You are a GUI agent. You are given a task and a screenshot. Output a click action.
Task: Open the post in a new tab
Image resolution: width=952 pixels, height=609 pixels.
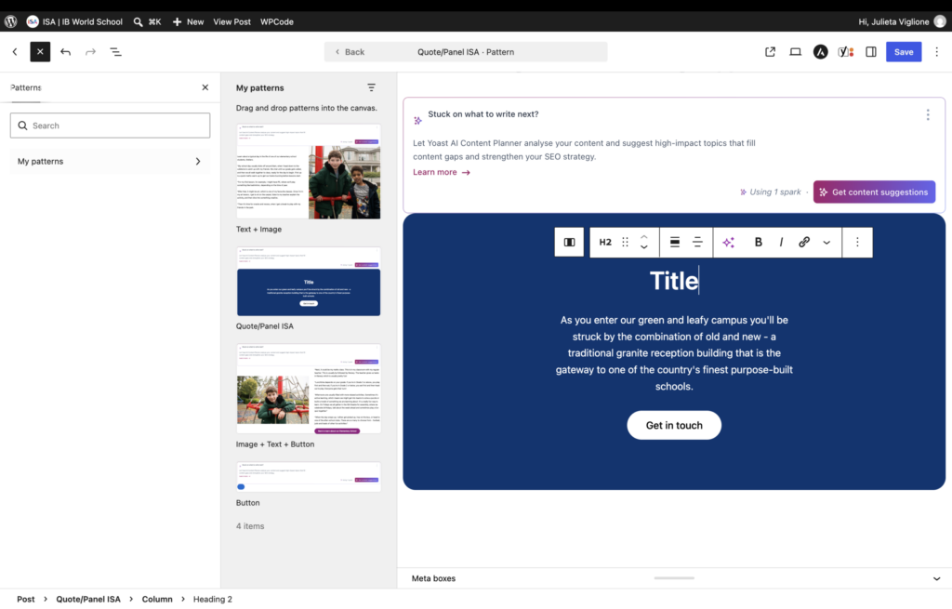point(770,52)
